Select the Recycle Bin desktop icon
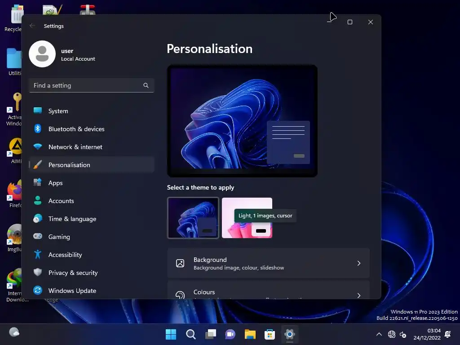Screen dimensions: 460x345 (x=13, y=18)
